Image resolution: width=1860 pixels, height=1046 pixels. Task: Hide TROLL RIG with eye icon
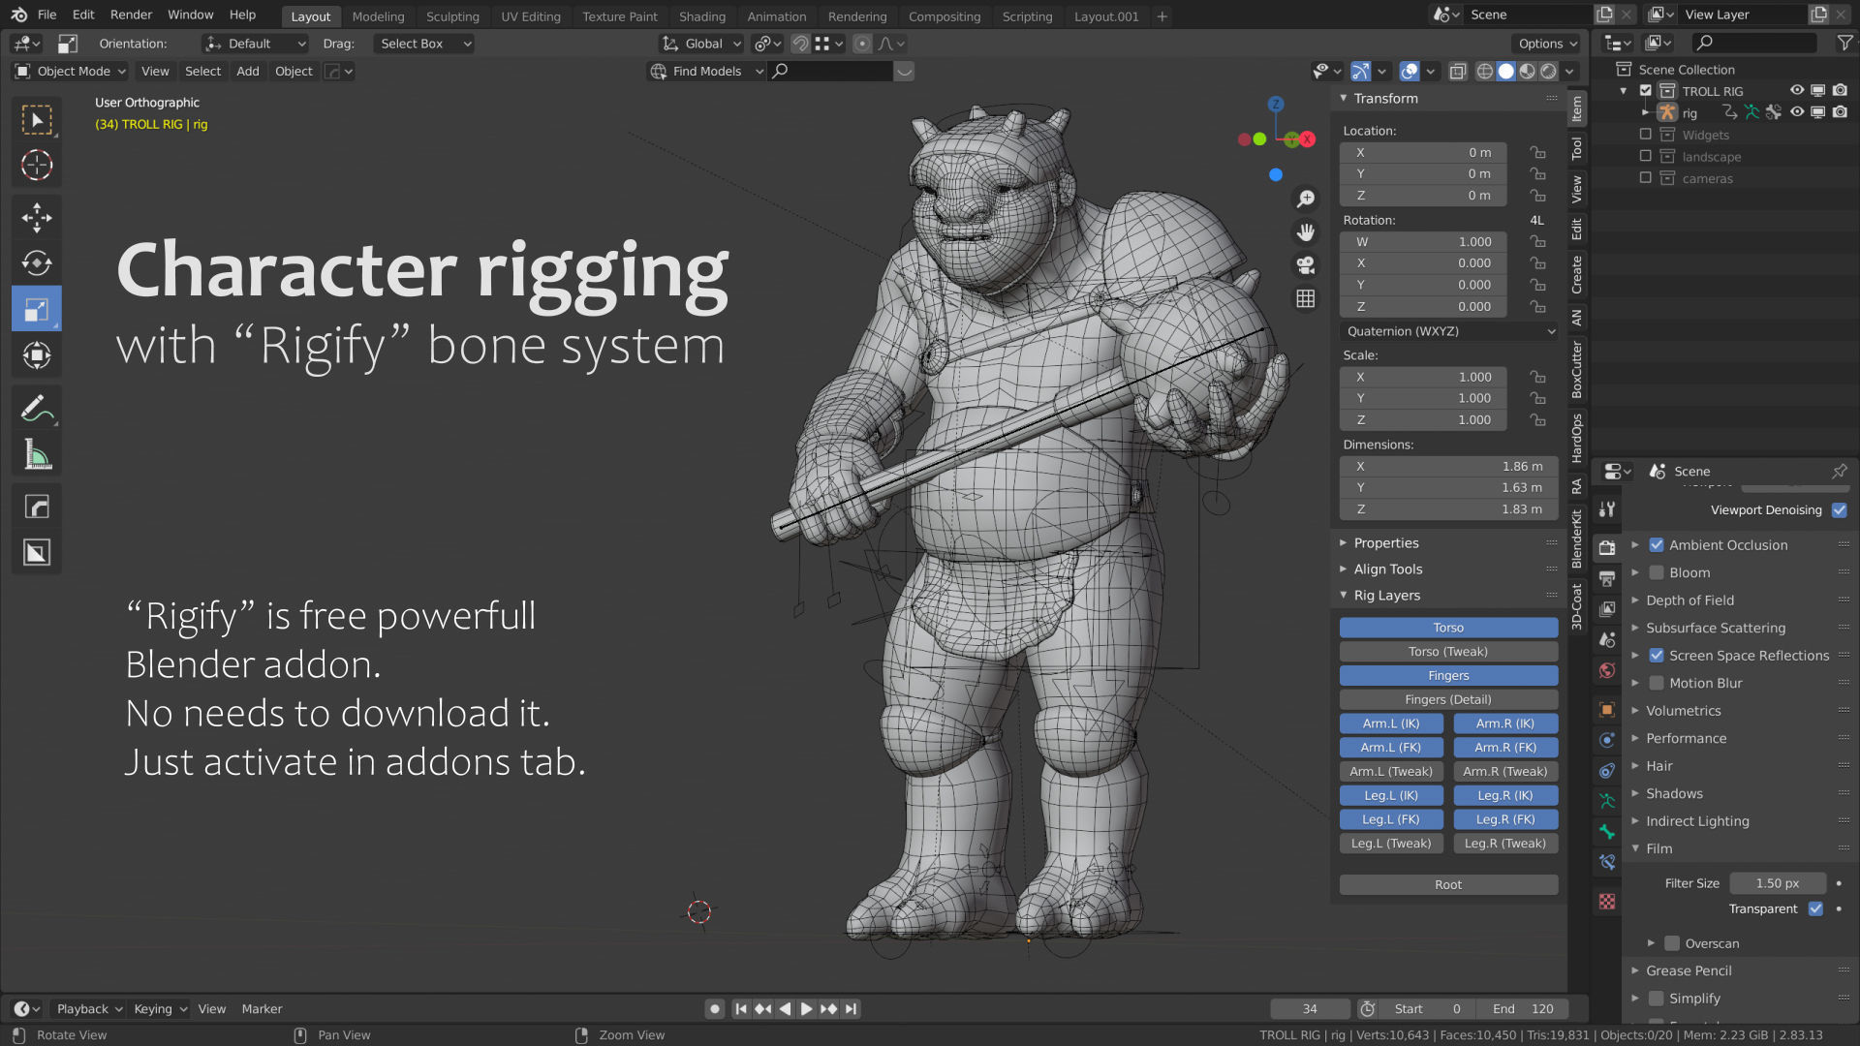(x=1797, y=90)
